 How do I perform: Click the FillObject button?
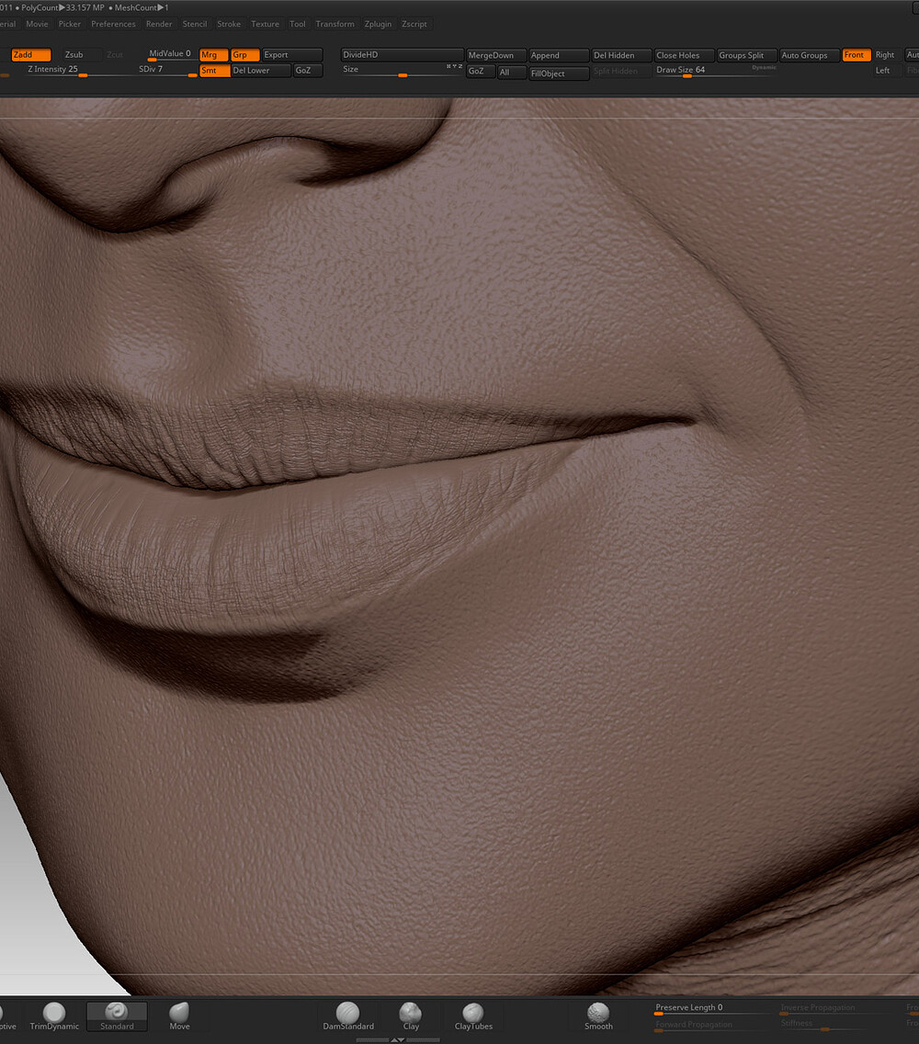(x=559, y=74)
